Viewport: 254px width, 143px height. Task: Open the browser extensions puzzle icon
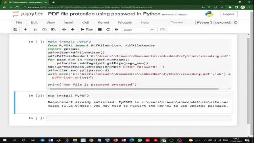pos(230,7)
